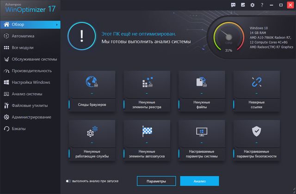Select Неверные ссылки card label
296x194 pixels.
[x=257, y=105]
